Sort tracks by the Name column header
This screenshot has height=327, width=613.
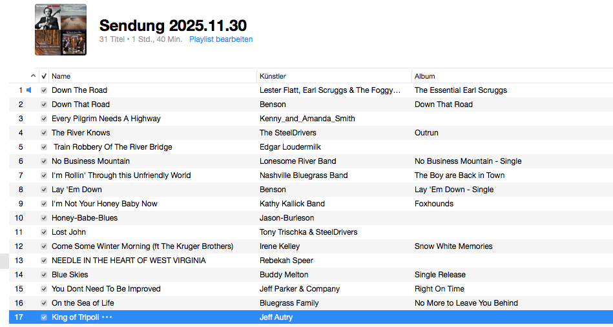61,76
